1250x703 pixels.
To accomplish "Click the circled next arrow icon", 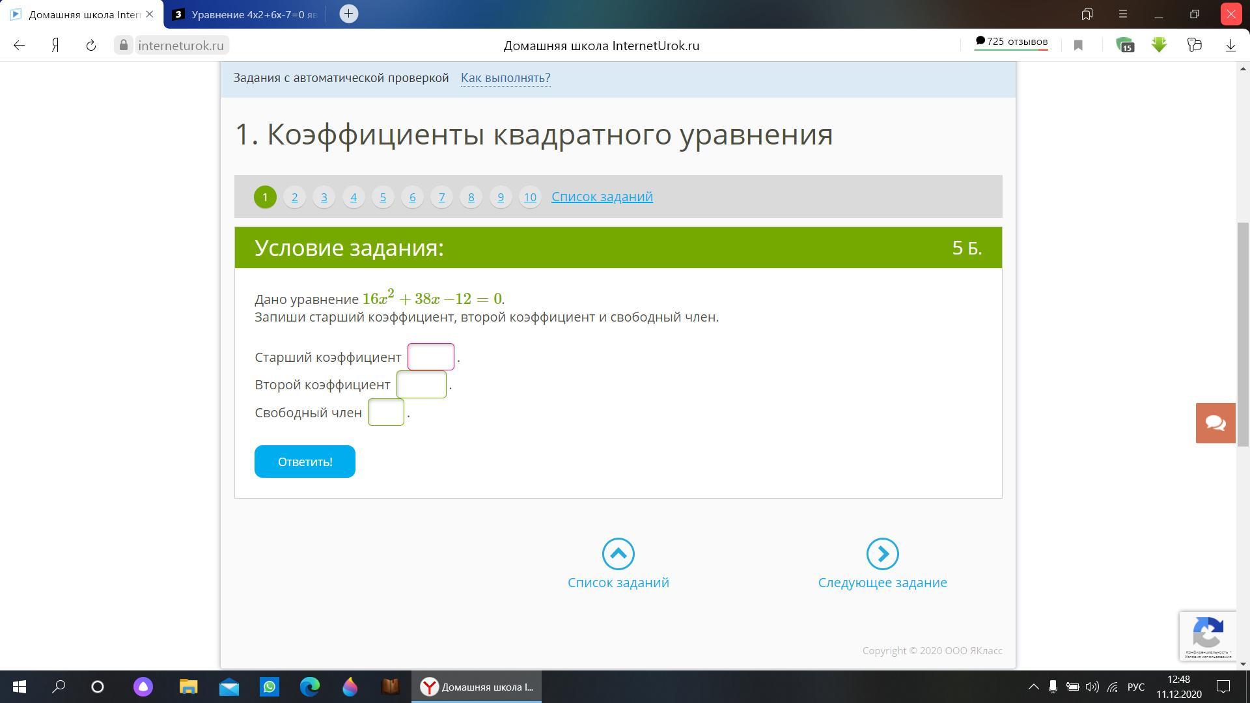I will (882, 554).
